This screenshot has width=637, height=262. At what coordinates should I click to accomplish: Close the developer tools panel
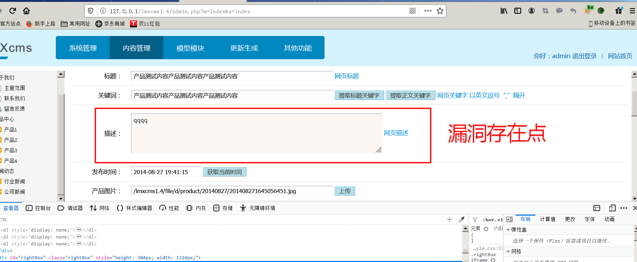(635, 208)
